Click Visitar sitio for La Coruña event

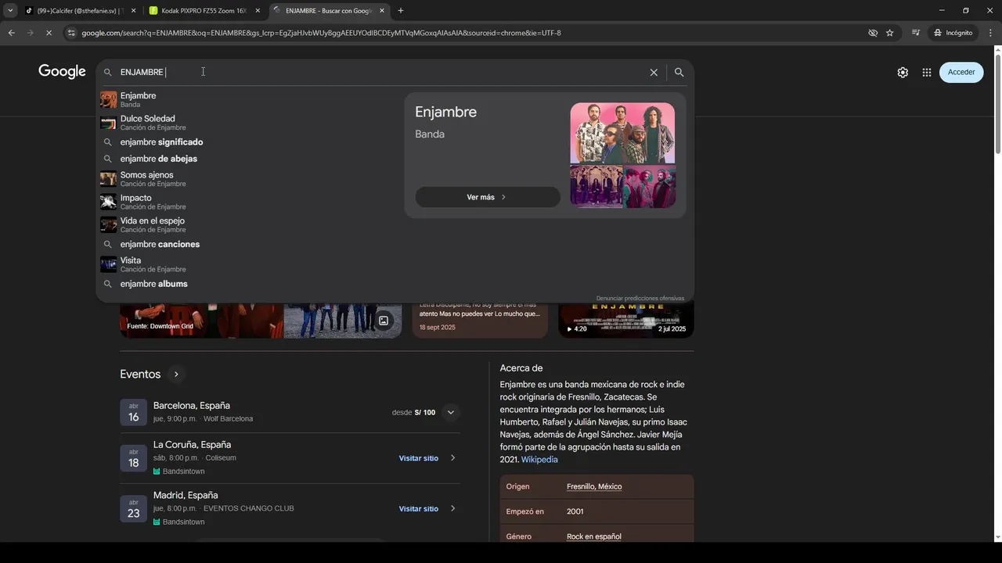(419, 458)
